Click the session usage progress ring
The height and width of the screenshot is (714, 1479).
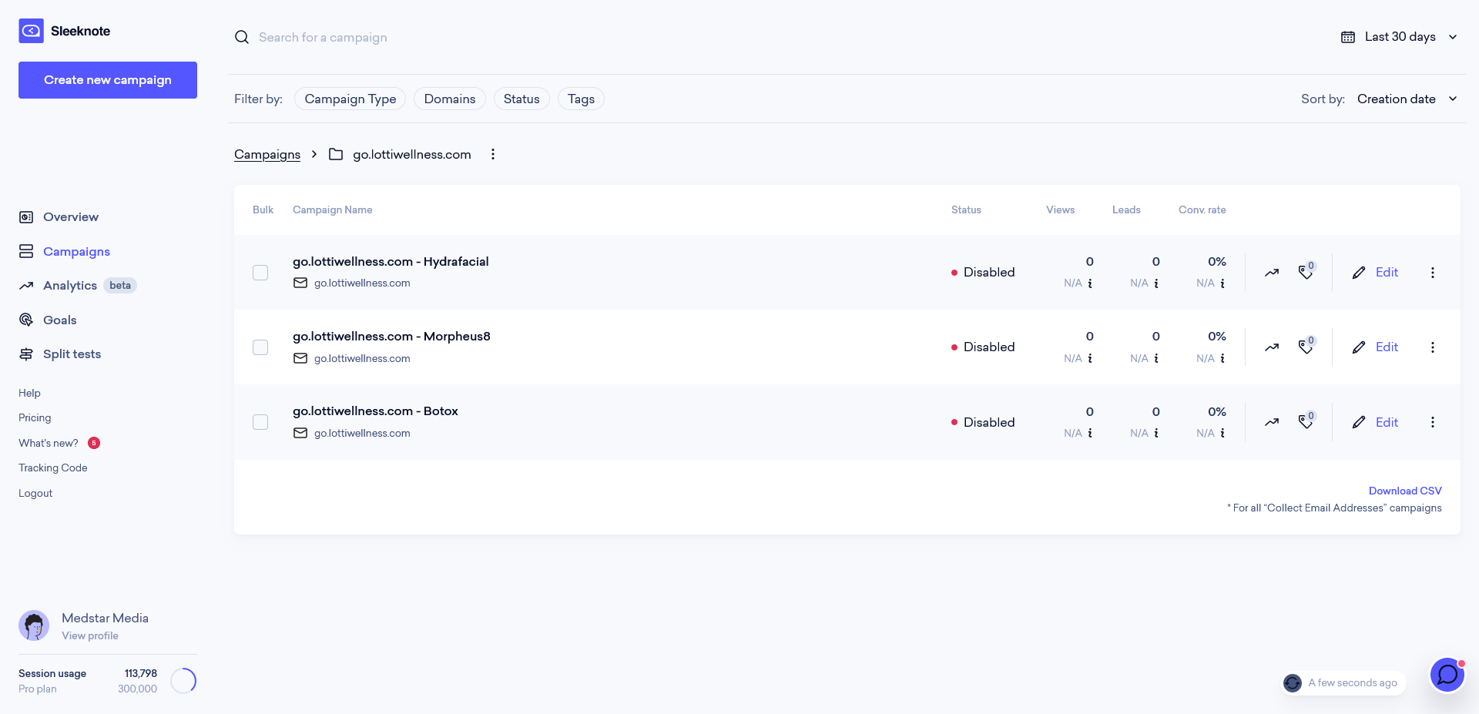183,681
